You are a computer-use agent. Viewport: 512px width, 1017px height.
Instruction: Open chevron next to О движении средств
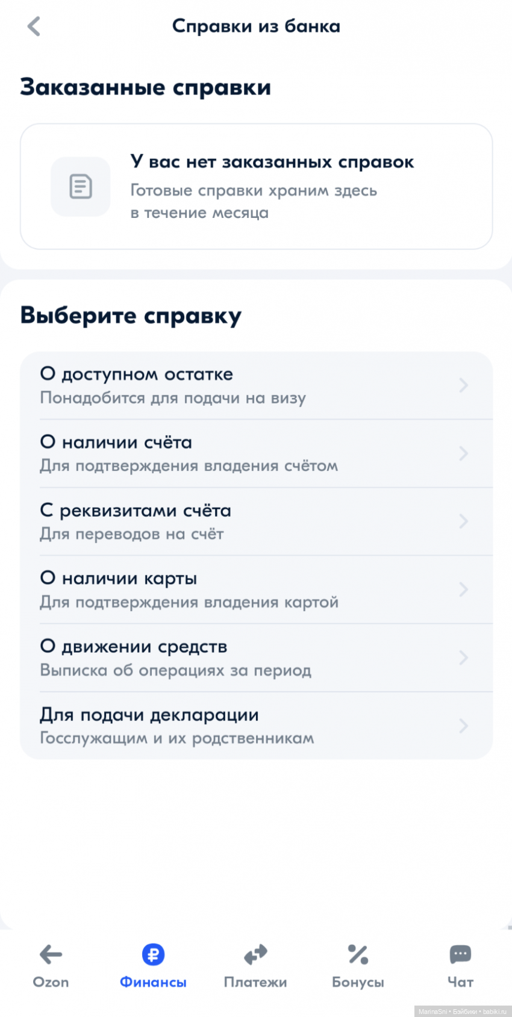[463, 658]
